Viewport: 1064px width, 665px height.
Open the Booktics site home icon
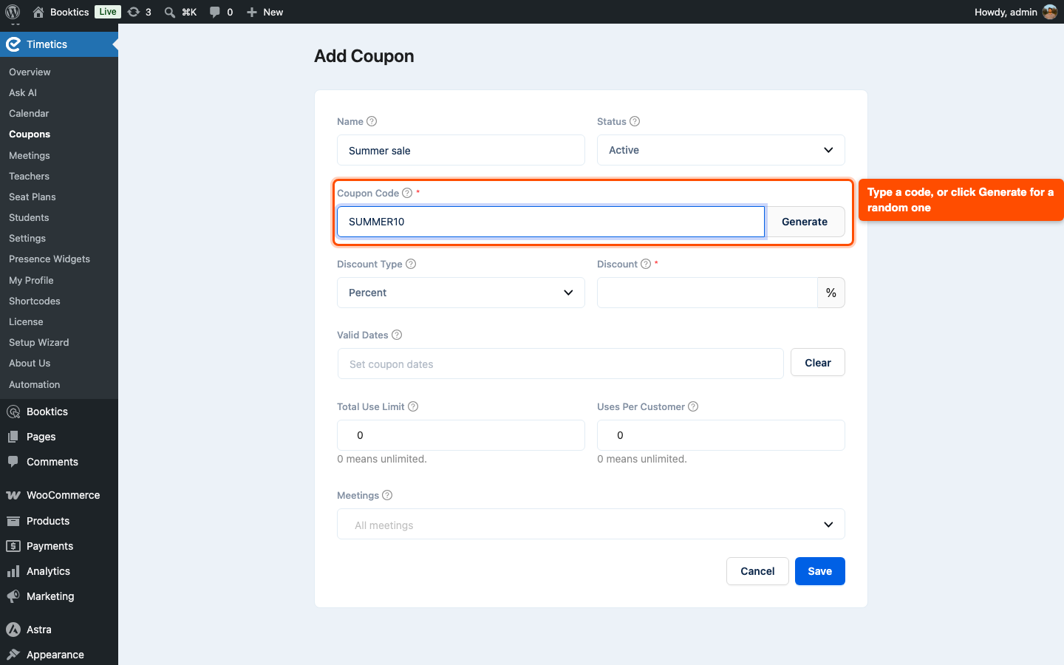pos(39,12)
